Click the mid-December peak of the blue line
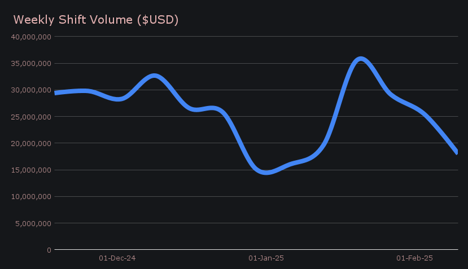Screen dimensions: 468x269 154,76
